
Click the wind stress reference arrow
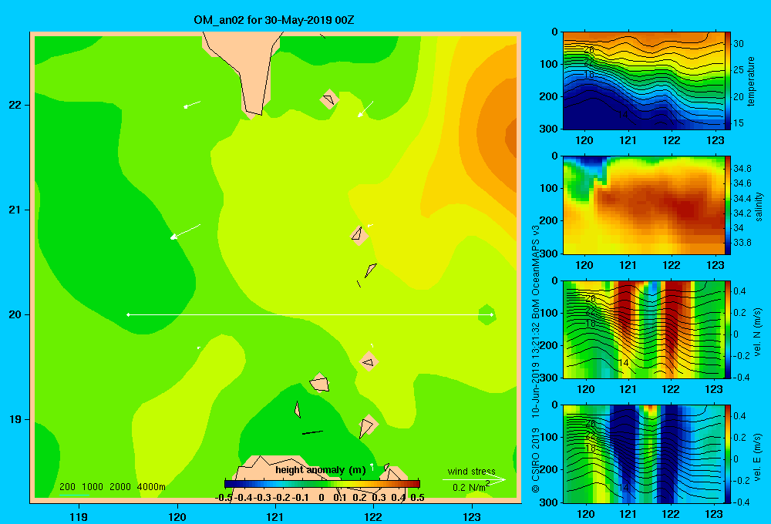pos(473,479)
